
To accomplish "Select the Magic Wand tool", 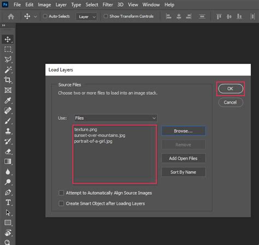I will click(x=8, y=69).
